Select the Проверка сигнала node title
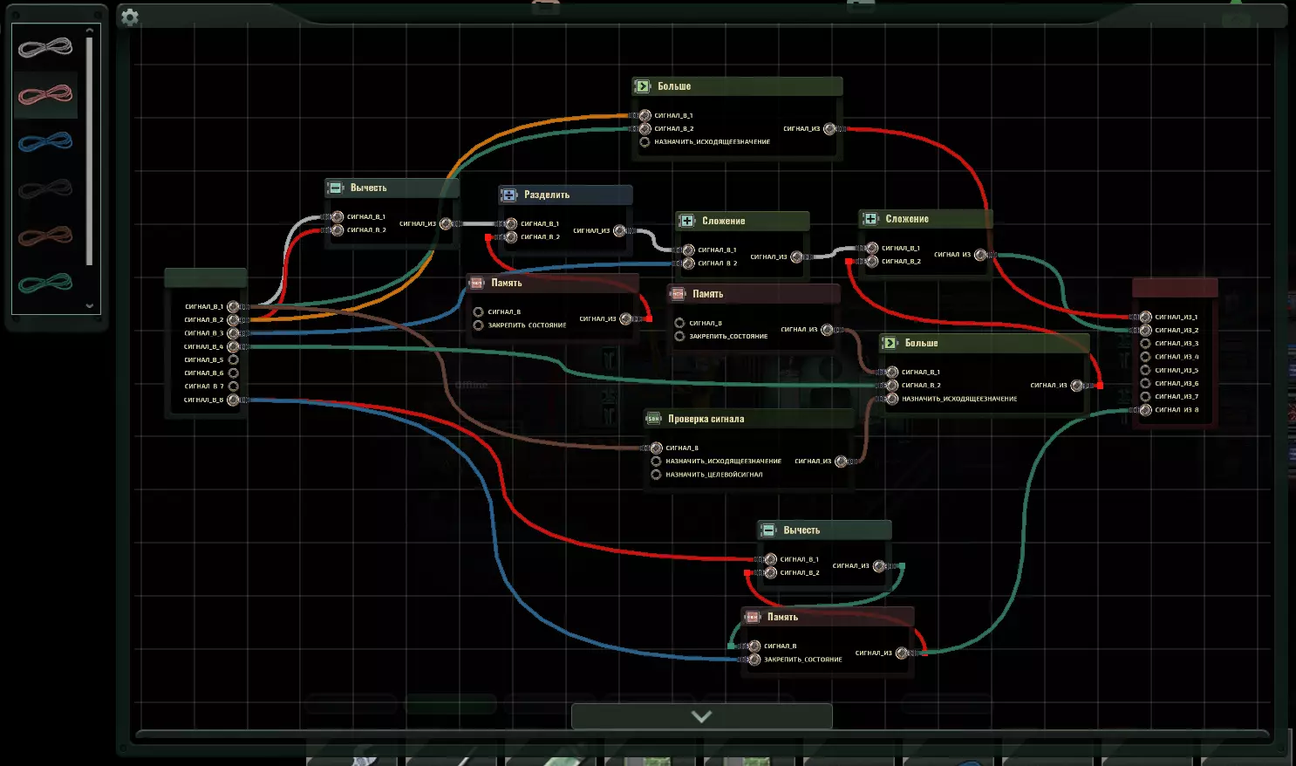This screenshot has width=1296, height=766. pos(706,419)
